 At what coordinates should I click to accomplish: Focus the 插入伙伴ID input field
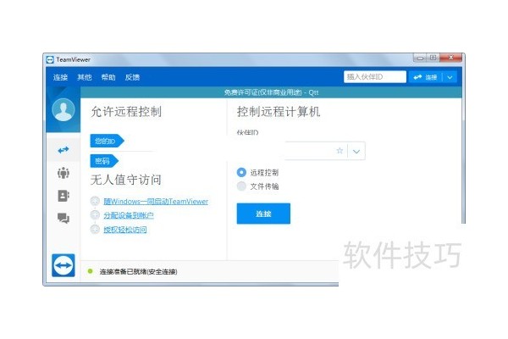pos(375,77)
